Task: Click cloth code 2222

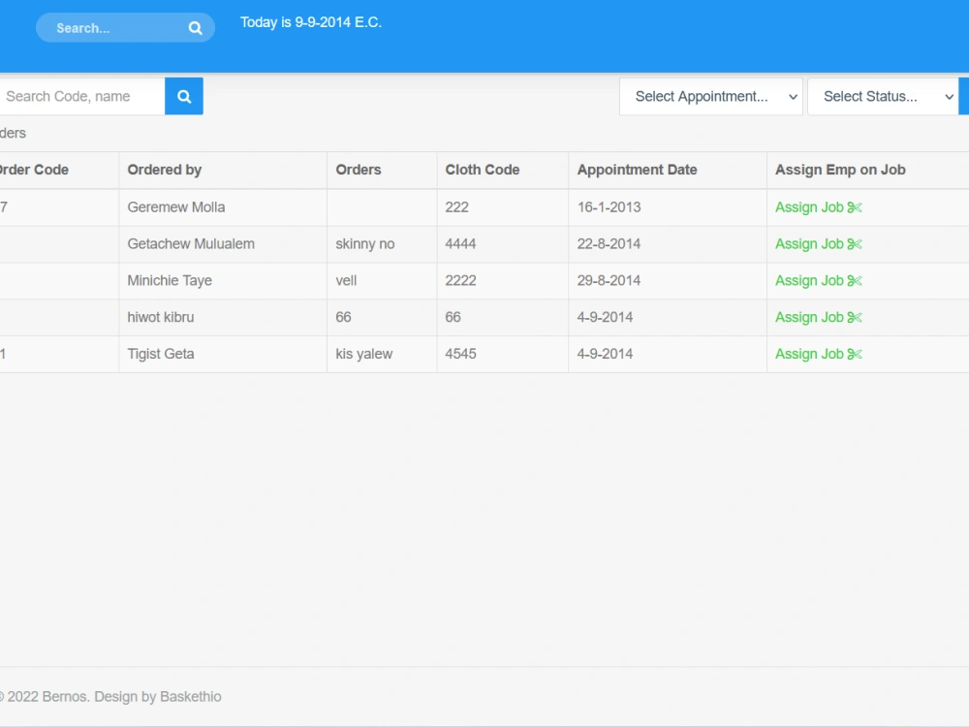Action: 460,281
